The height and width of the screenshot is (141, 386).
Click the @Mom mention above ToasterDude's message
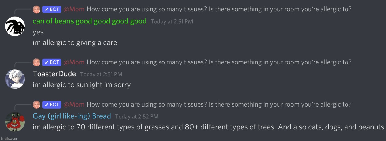74,62
